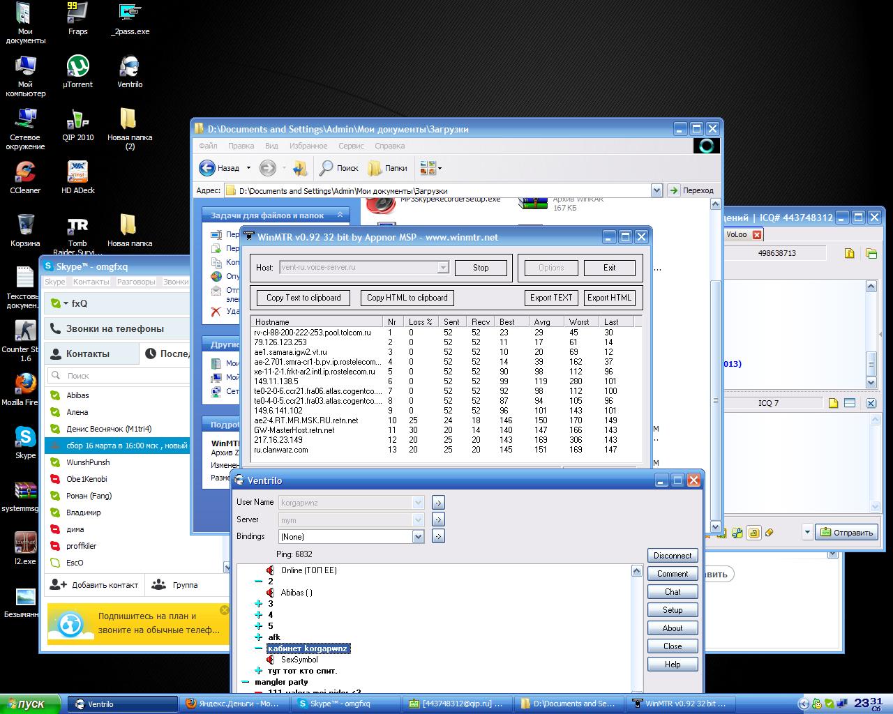Open Mozilla Firefox desktop icon
This screenshot has width=893, height=714.
25,385
